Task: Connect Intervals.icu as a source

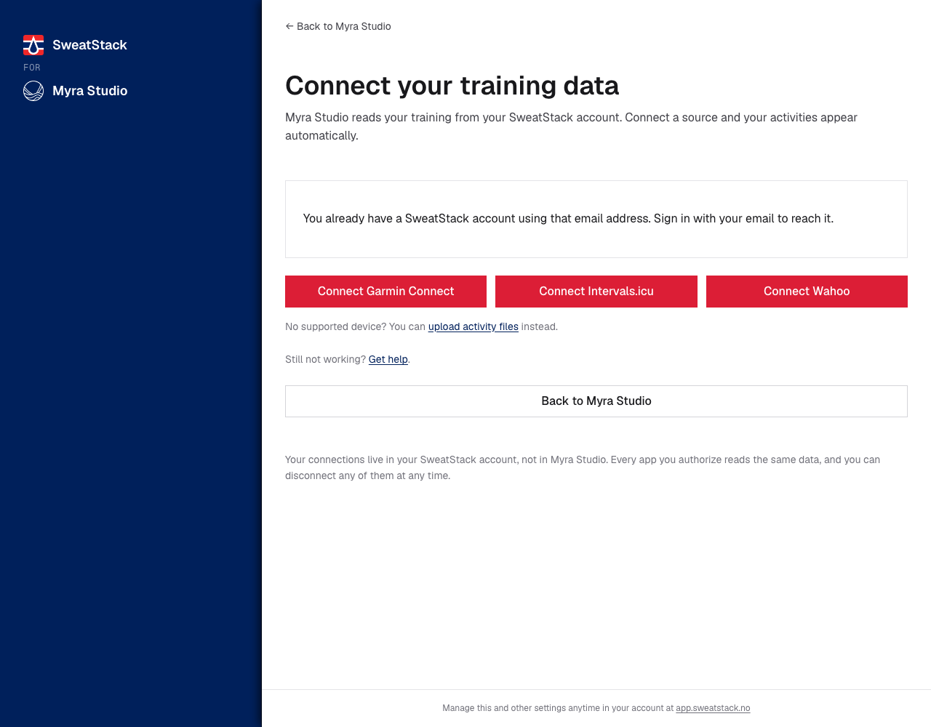Action: [596, 292]
